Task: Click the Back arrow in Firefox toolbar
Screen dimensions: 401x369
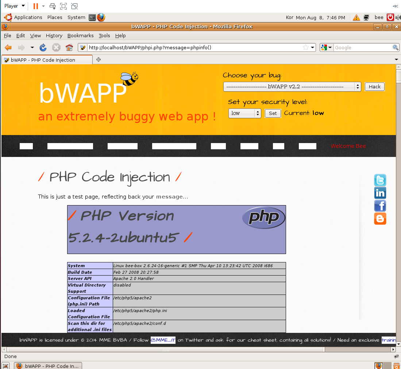Action: [x=8, y=47]
